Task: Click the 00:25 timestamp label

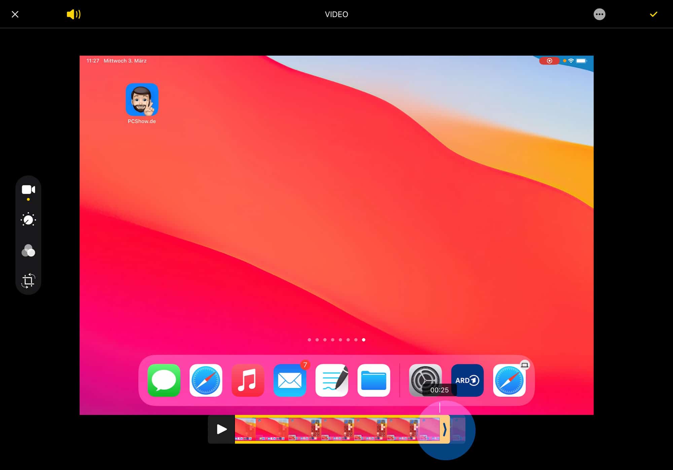Action: [x=439, y=390]
